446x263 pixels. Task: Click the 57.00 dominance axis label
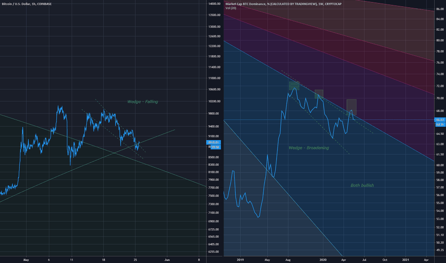click(440, 187)
